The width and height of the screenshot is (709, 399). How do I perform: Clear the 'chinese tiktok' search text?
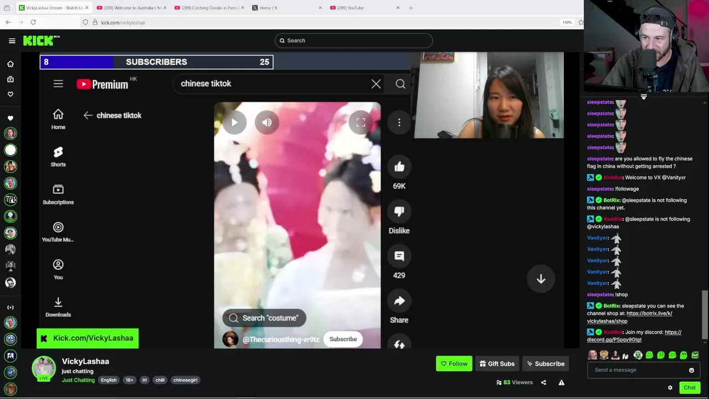pos(376,84)
